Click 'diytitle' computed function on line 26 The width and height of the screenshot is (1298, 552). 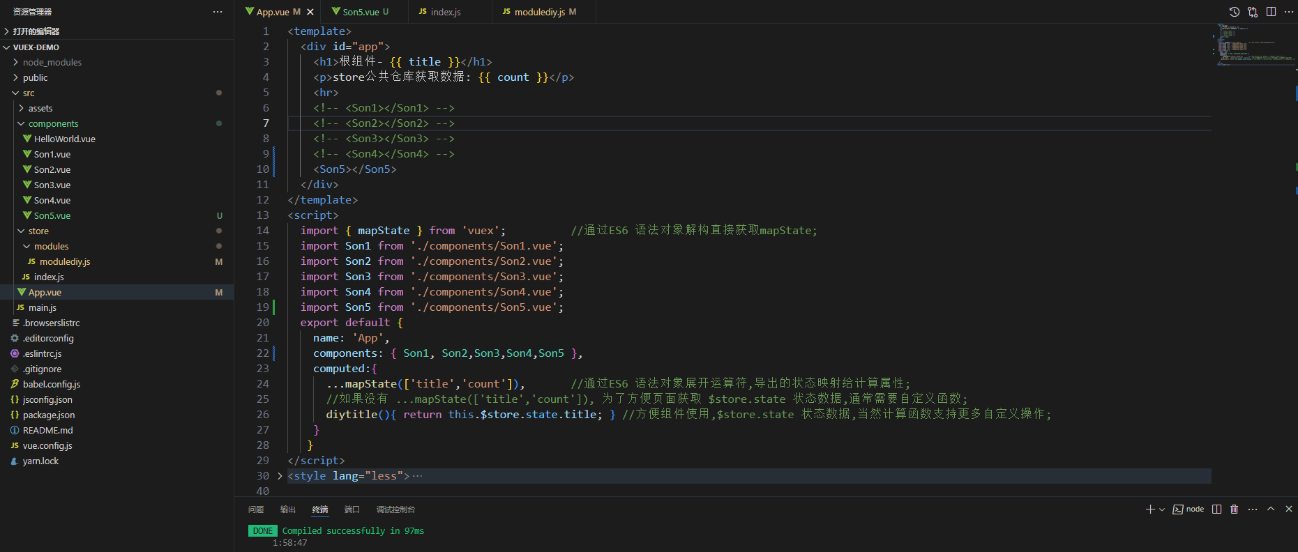[x=352, y=415]
